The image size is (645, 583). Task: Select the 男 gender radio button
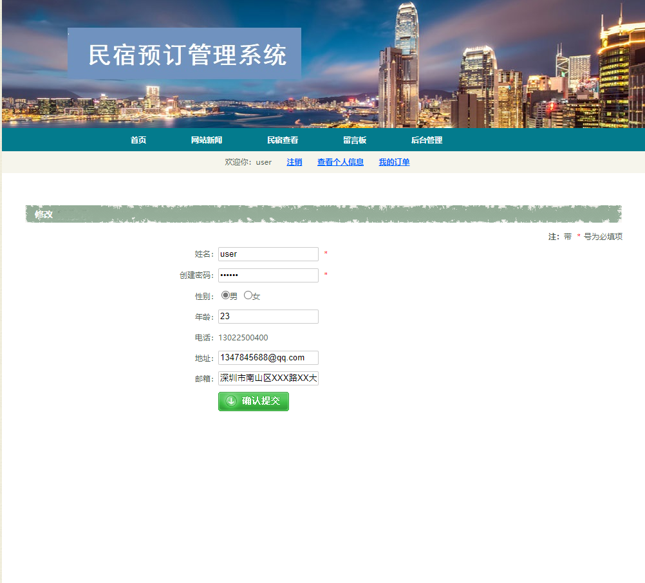click(x=225, y=295)
